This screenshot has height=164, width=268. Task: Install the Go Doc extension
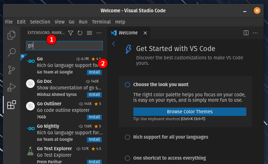[94, 94]
